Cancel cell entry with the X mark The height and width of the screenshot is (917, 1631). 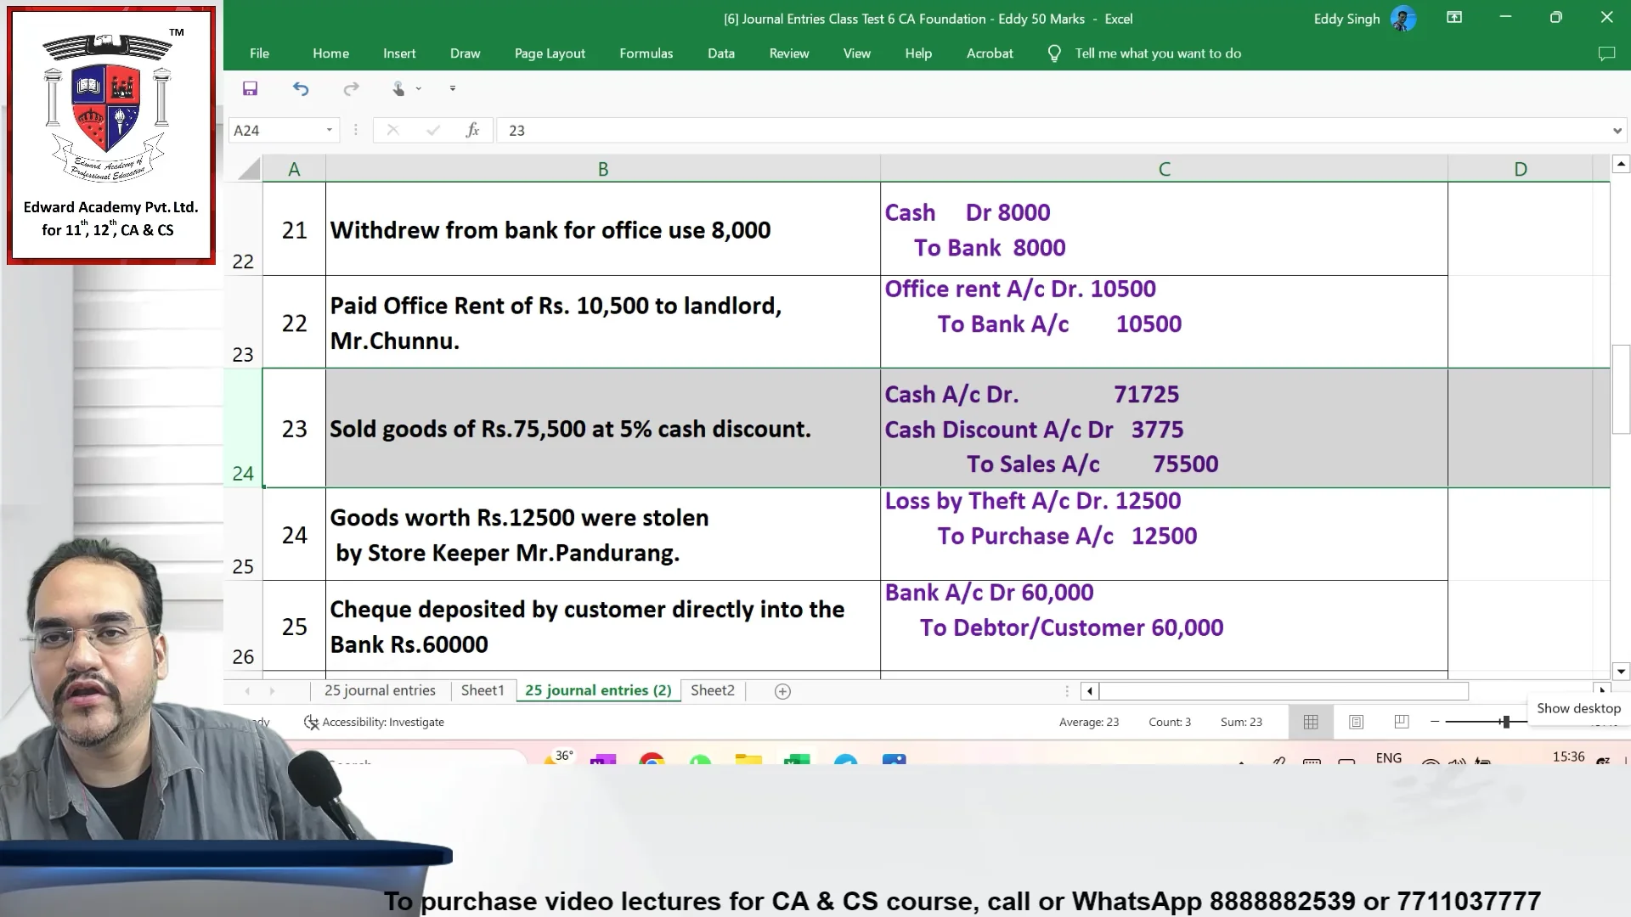point(392,130)
